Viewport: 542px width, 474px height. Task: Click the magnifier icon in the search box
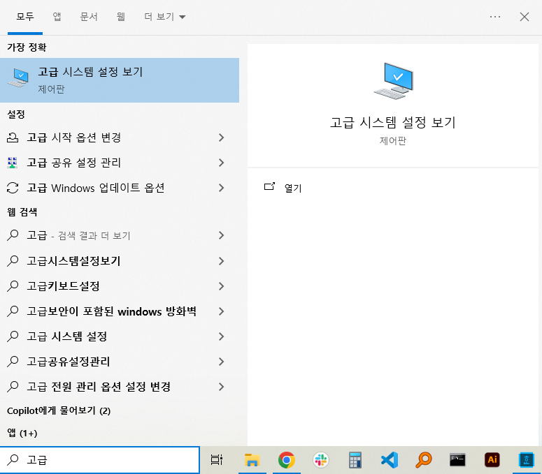point(13,459)
